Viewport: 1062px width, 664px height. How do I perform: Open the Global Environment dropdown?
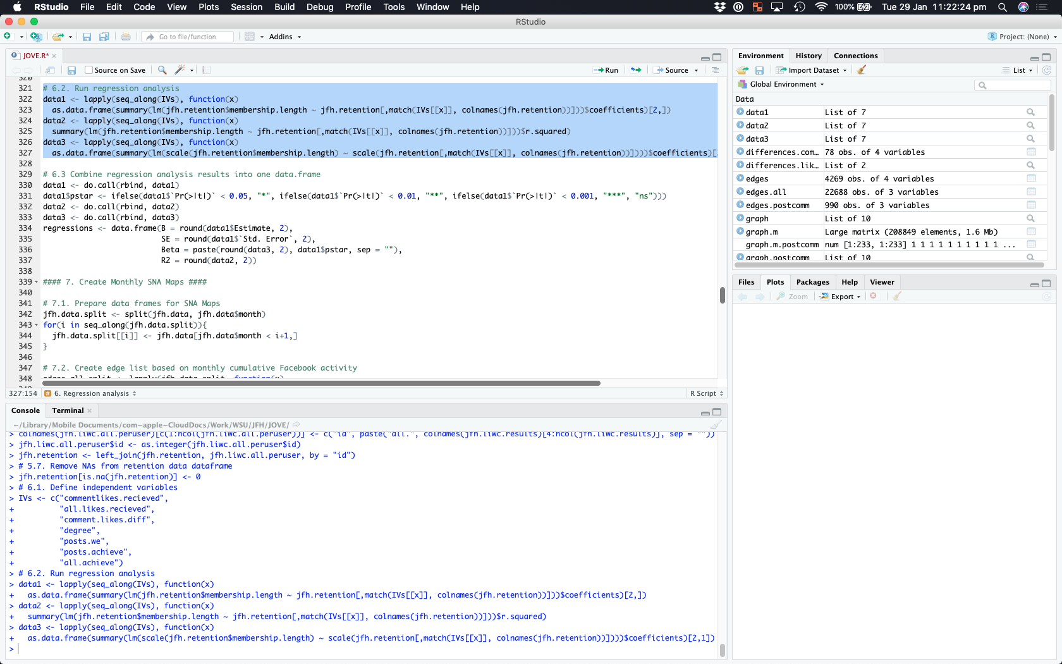[x=786, y=84]
